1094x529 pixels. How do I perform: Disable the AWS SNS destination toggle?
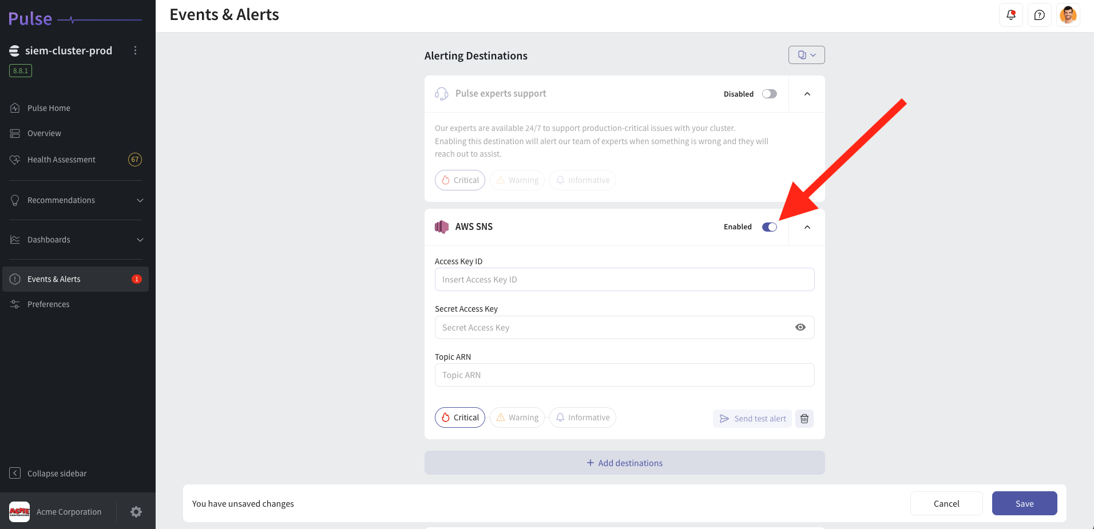769,226
